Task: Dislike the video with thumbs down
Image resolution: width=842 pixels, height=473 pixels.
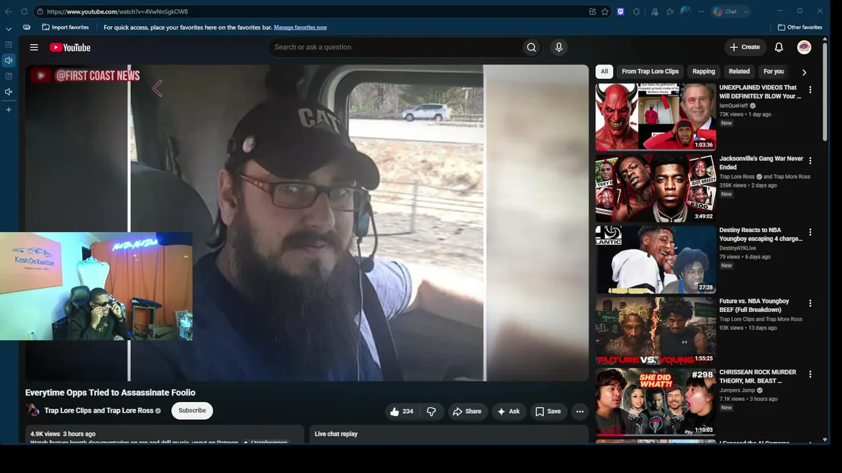Action: coord(432,411)
